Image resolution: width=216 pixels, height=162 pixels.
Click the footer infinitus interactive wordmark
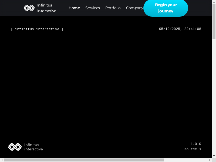pyautogui.click(x=33, y=147)
